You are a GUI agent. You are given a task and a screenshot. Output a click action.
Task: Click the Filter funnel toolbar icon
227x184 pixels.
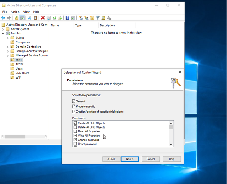tap(97, 18)
